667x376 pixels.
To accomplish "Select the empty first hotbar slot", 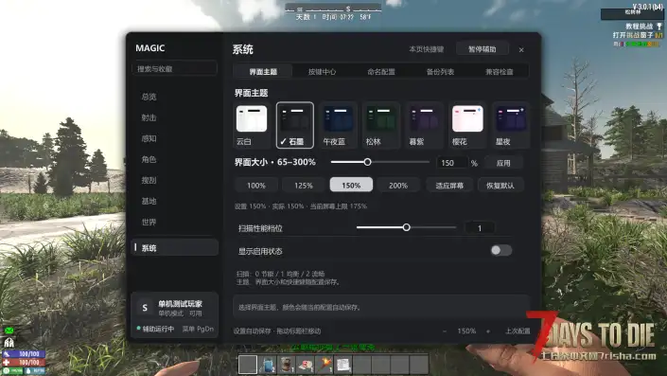I will point(248,365).
